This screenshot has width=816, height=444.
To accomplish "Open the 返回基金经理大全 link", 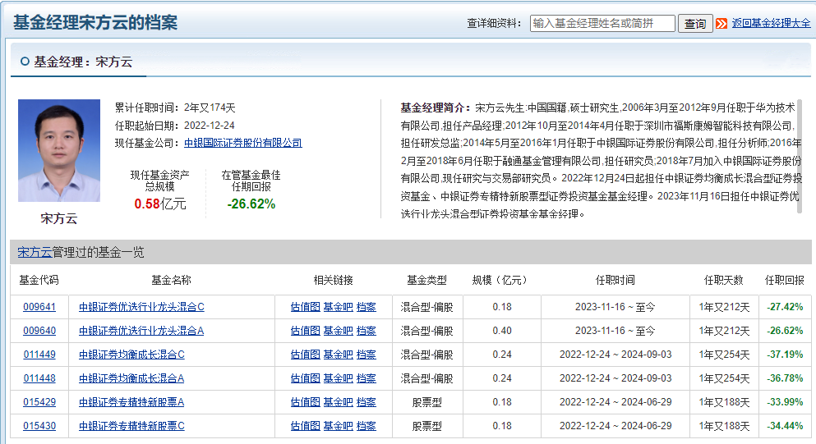I will tap(771, 23).
